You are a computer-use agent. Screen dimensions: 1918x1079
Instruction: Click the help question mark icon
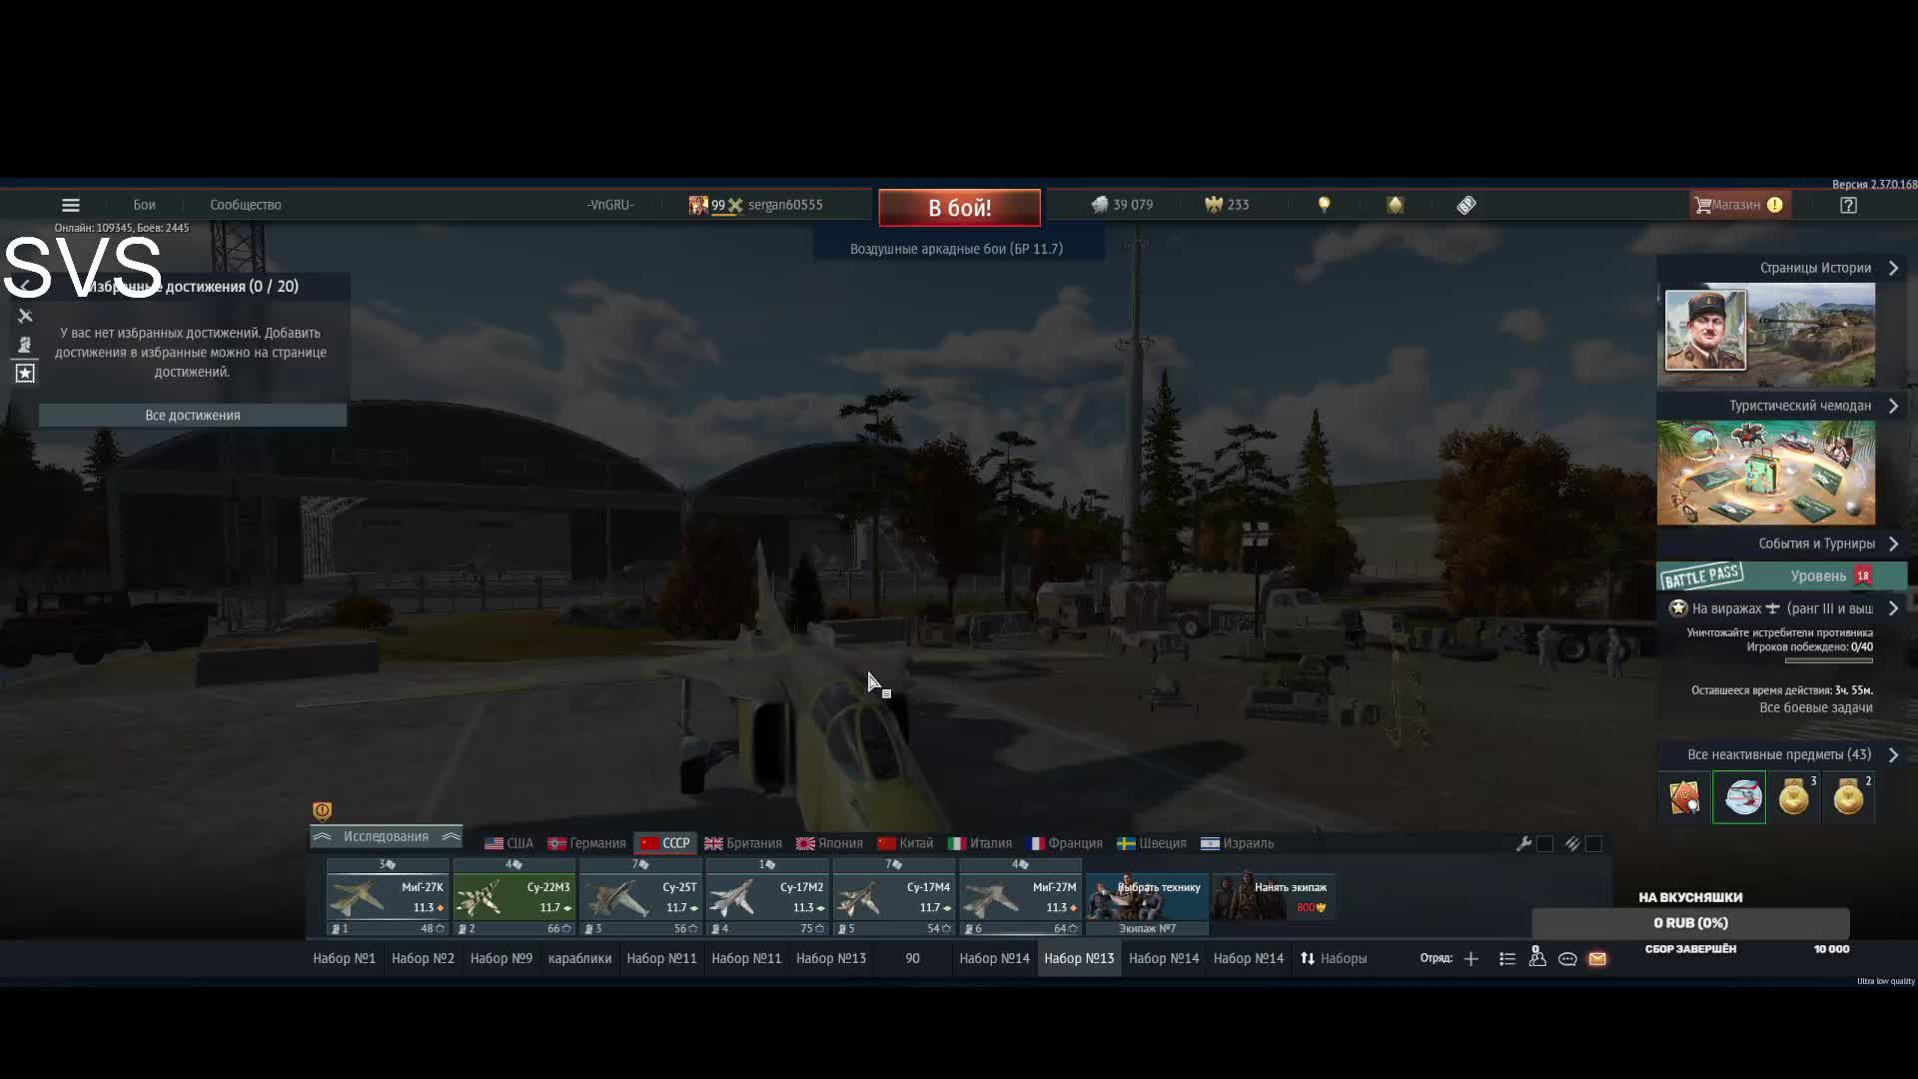coord(1848,205)
